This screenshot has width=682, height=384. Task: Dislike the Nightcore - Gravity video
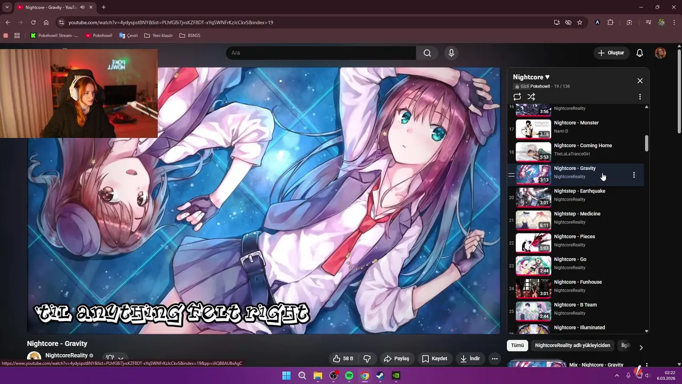(x=367, y=358)
